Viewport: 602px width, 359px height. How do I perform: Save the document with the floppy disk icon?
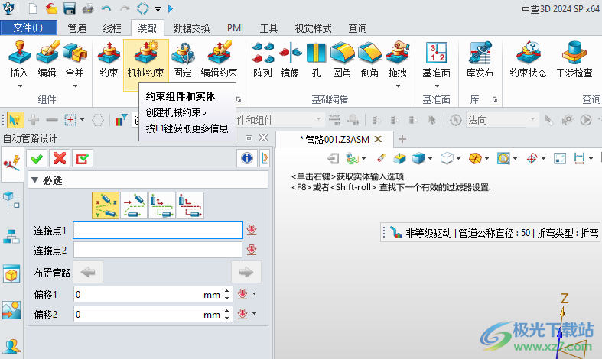[x=69, y=8]
